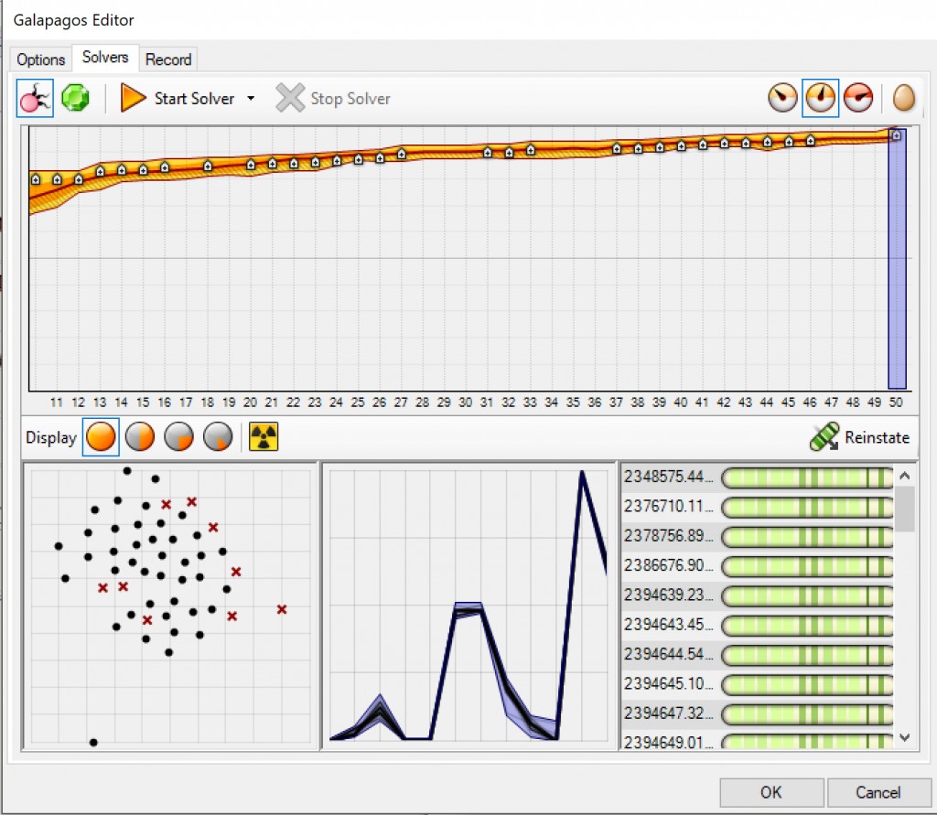This screenshot has width=937, height=815.
Task: Toggle the highlighted orange medium gauge
Action: (x=821, y=98)
